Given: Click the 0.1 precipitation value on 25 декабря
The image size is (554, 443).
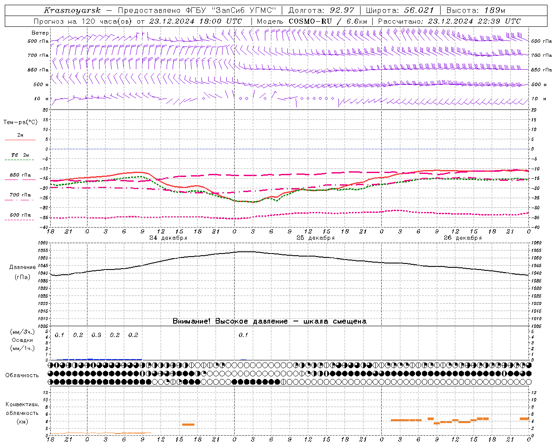Looking at the screenshot, I should 243,335.
